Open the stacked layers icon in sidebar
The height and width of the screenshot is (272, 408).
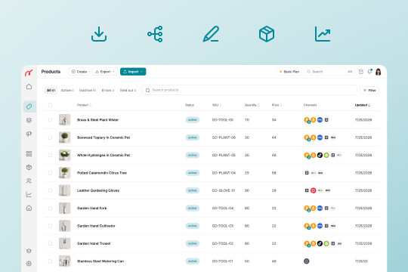pyautogui.click(x=29, y=120)
